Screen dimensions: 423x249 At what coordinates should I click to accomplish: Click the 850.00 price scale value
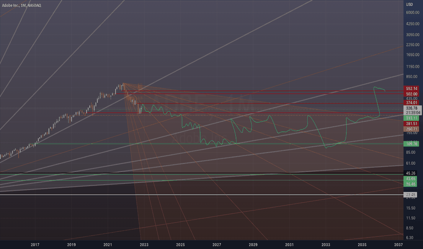412,77
